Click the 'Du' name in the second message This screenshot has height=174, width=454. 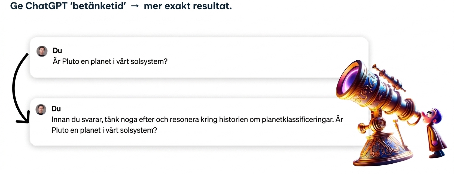pyautogui.click(x=56, y=109)
